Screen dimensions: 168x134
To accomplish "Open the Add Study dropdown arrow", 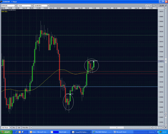I will (10, 128).
